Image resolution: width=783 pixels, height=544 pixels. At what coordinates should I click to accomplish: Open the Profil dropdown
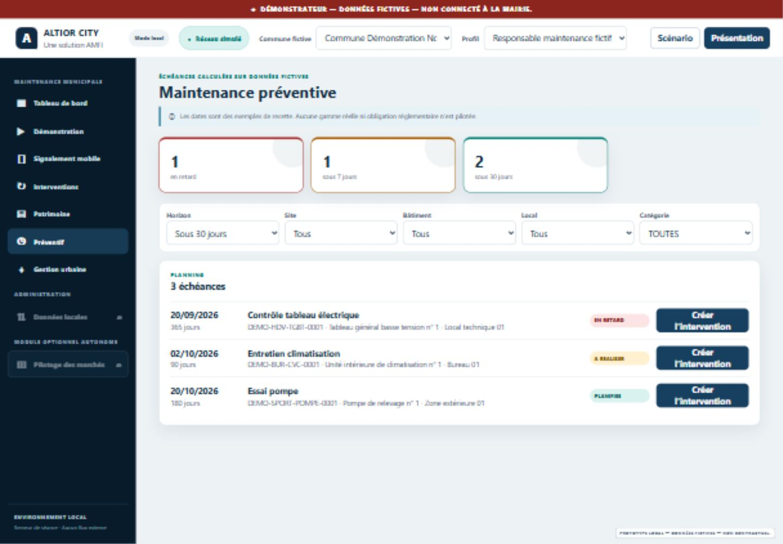[x=555, y=38]
